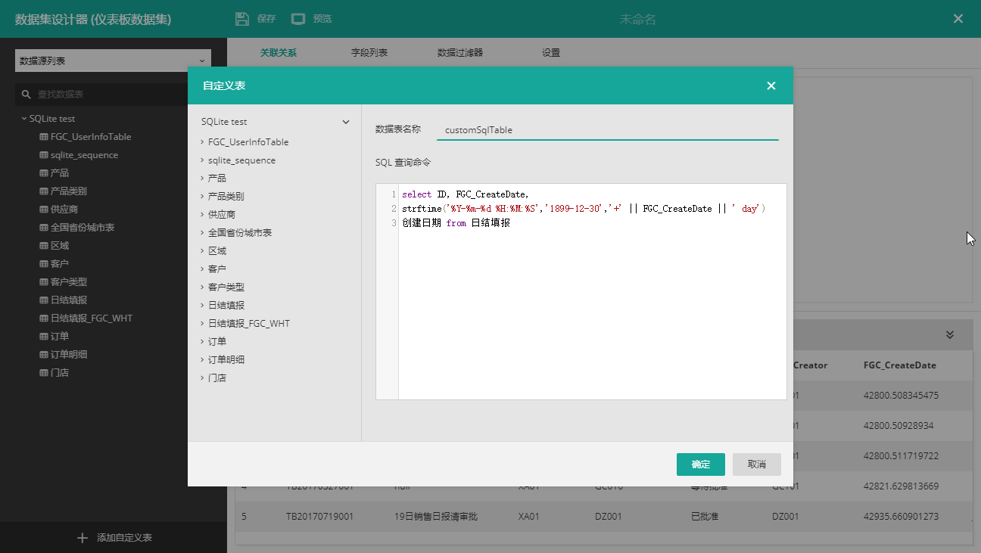The image size is (981, 553).
Task: Select 产品 table in sidebar list
Action: click(60, 173)
